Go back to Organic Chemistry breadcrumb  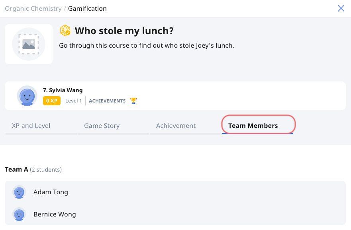[x=33, y=8]
